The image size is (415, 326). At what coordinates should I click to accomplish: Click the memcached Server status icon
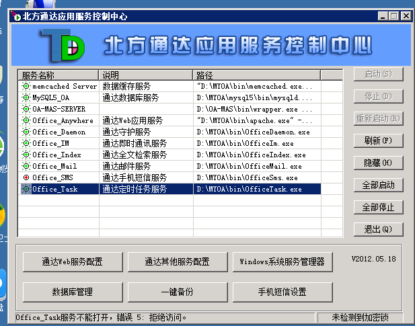coord(26,86)
